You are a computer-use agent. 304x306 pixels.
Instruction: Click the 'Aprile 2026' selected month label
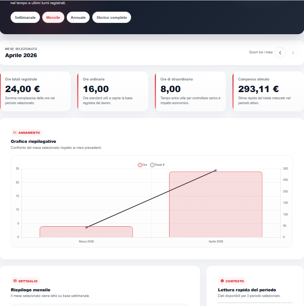21,55
